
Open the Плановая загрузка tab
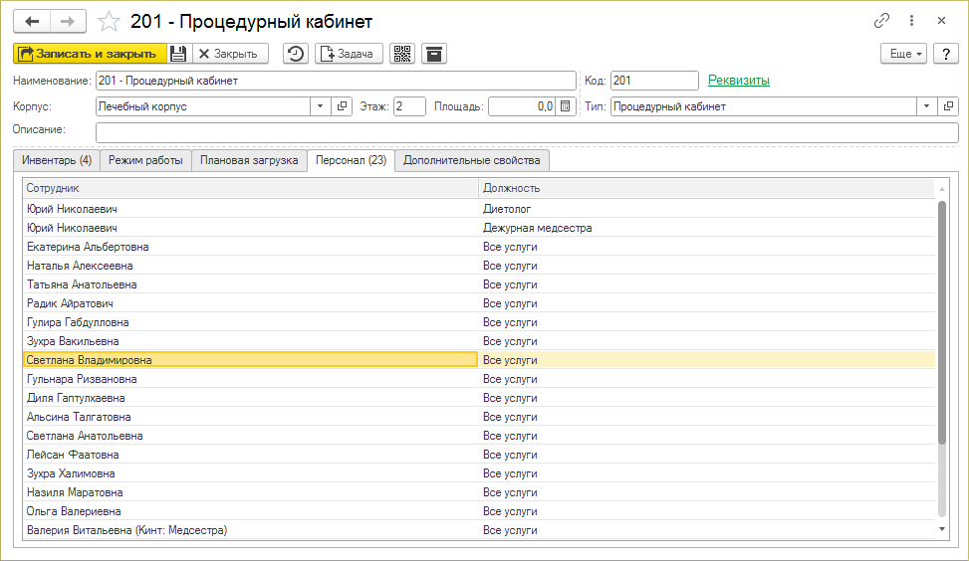coord(249,160)
